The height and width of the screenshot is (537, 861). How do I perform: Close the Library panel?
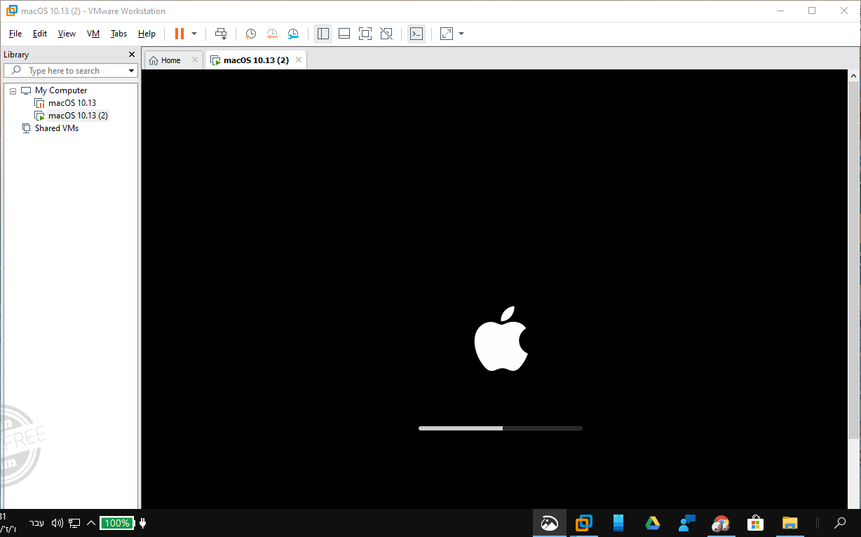tap(132, 54)
